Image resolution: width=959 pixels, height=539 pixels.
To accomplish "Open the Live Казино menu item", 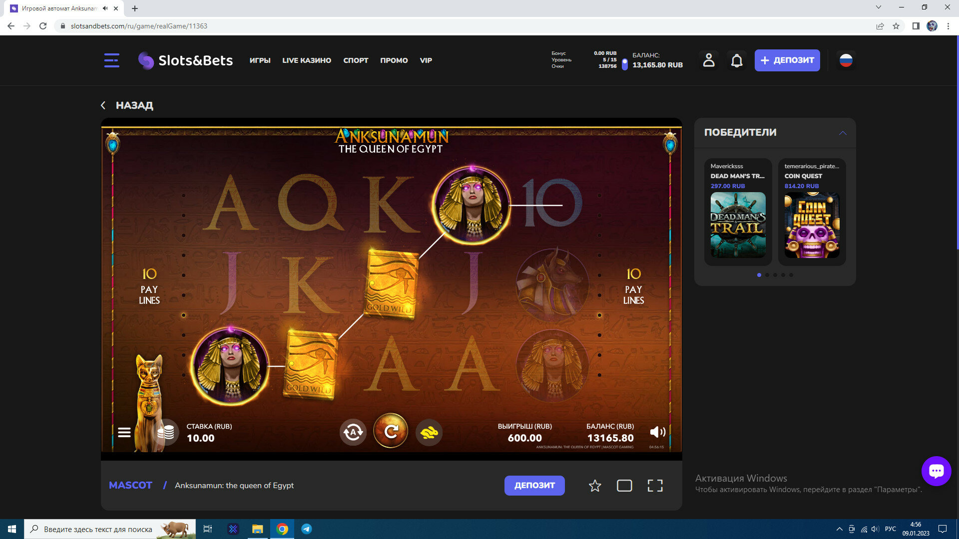I will pos(307,60).
